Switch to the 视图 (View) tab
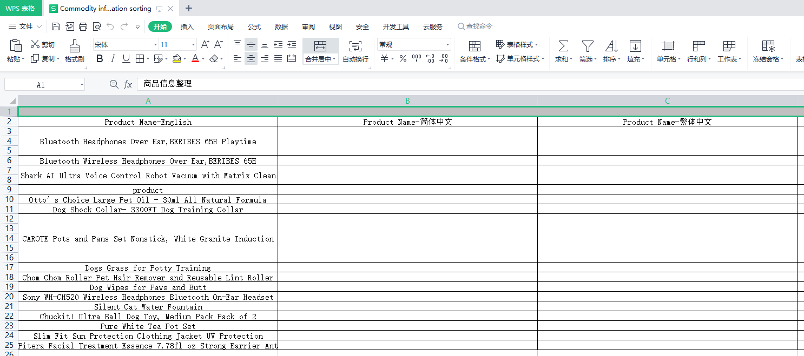 click(335, 26)
